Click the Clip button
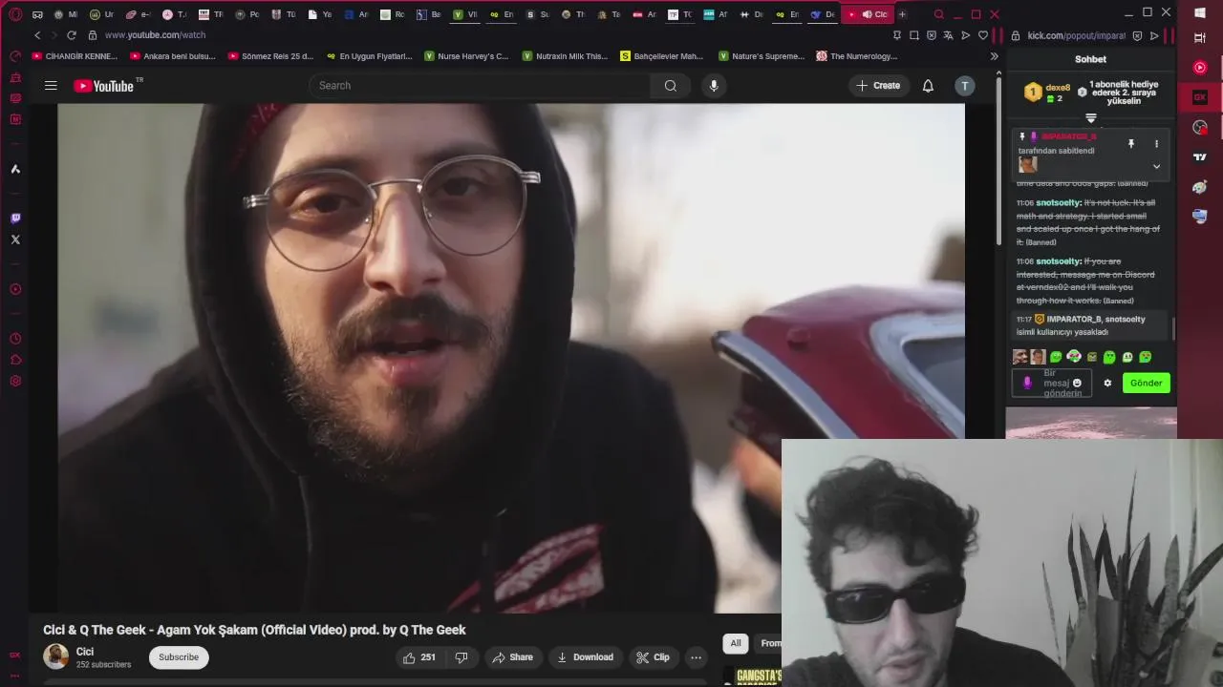The height and width of the screenshot is (687, 1223). coord(654,657)
